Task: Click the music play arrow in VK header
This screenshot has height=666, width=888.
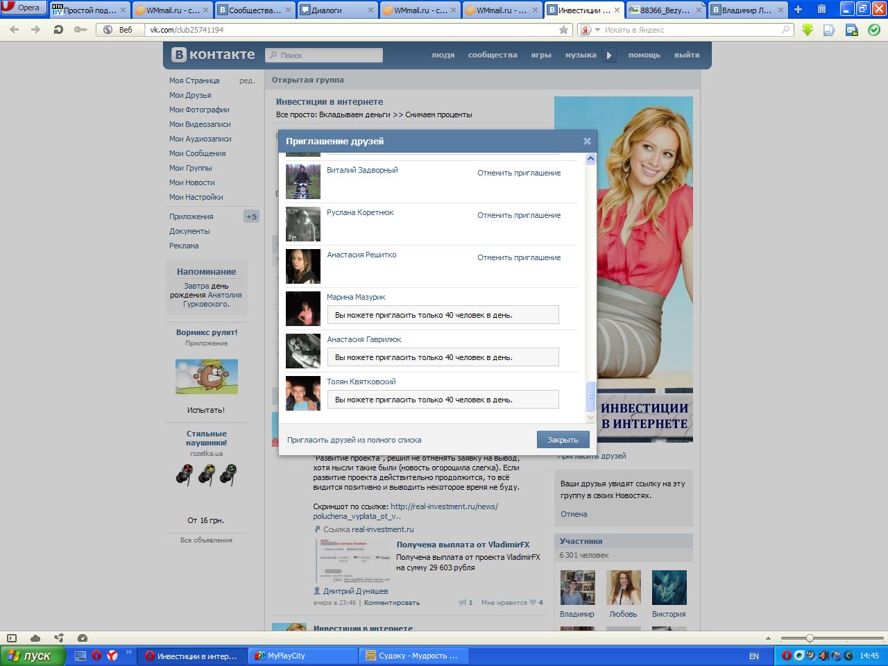Action: click(609, 55)
